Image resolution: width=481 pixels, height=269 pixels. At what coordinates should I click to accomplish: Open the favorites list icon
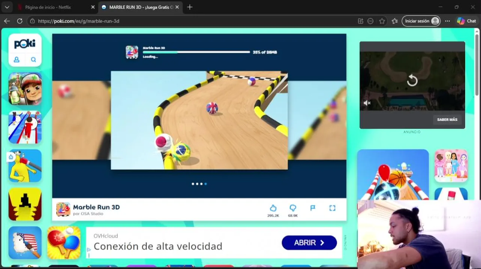(394, 21)
